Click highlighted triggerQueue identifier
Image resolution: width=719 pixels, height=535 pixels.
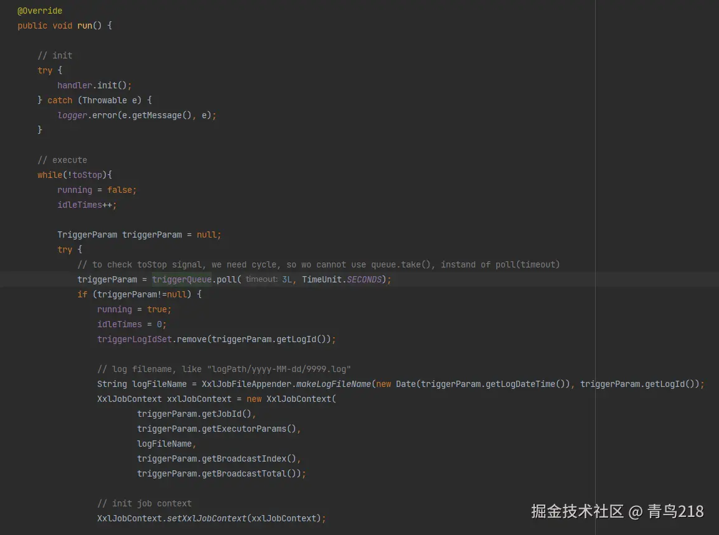click(182, 279)
